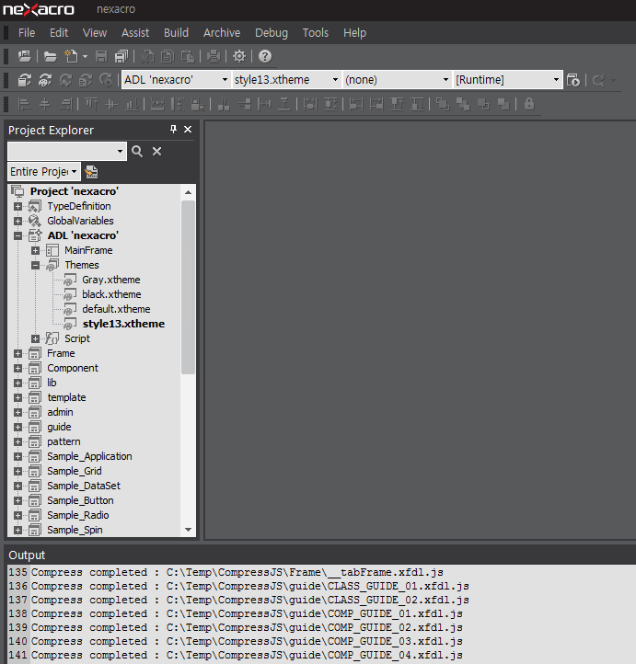Select black.xtheme in the tree
636x664 pixels.
point(111,294)
